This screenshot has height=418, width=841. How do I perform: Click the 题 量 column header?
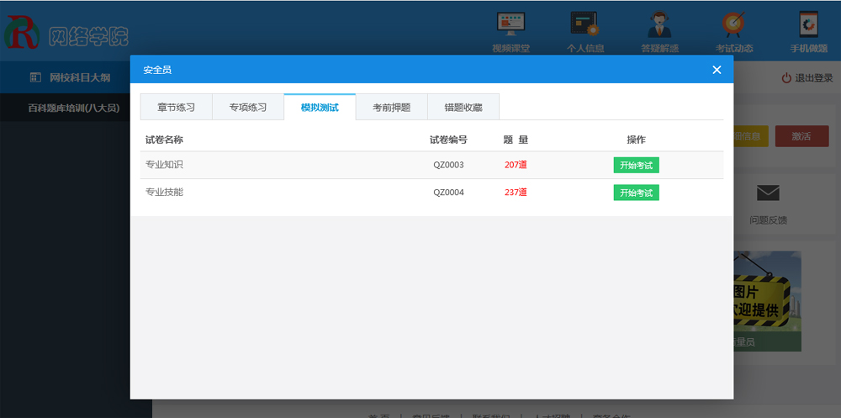(516, 140)
